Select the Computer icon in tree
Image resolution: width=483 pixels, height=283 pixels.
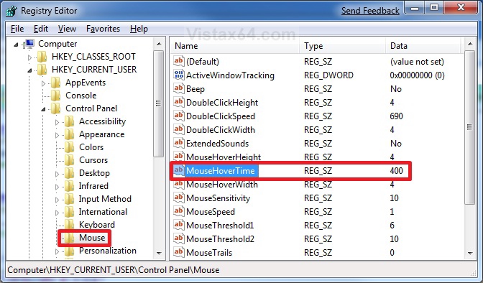[x=29, y=44]
